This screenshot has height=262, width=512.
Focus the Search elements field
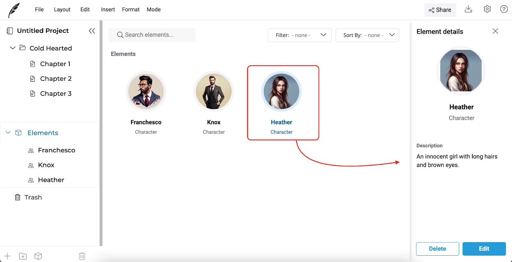click(x=152, y=35)
